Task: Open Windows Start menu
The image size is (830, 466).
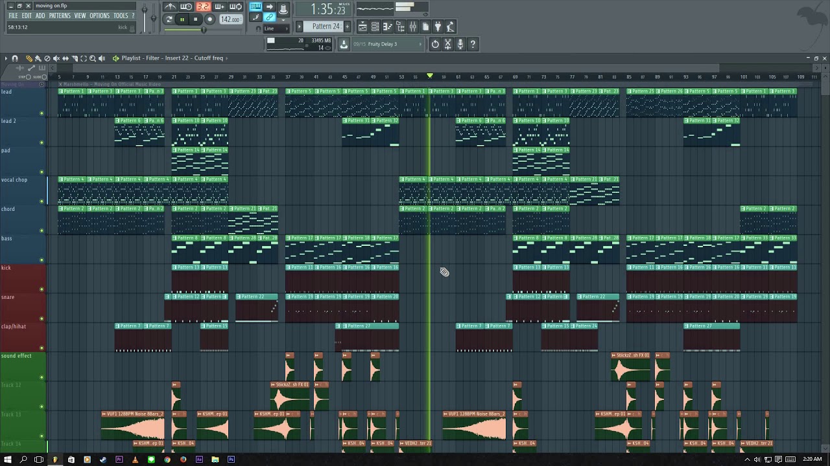Action: pos(8,460)
